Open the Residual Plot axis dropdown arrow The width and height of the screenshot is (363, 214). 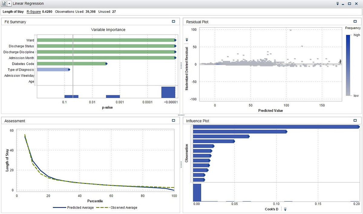pos(187,40)
